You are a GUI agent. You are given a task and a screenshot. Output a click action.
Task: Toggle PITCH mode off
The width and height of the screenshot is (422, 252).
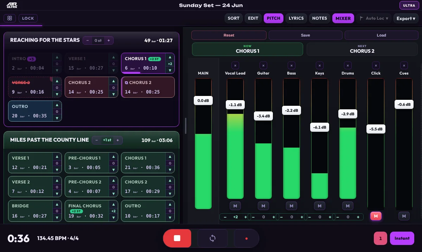click(274, 18)
